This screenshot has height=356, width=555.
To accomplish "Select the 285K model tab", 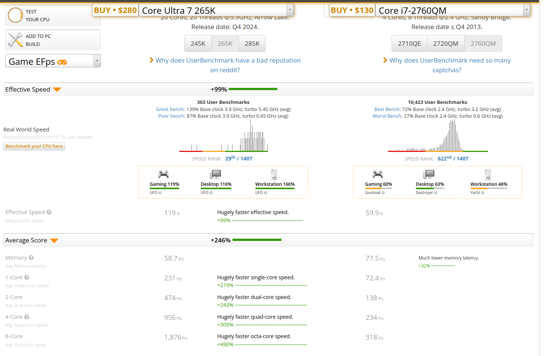I will (x=252, y=44).
